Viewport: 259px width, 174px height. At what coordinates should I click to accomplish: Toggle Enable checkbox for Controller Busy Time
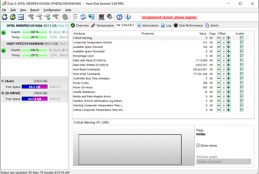242,78
